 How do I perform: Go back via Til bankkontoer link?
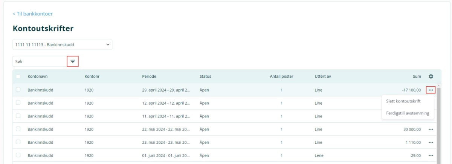[x=32, y=14]
